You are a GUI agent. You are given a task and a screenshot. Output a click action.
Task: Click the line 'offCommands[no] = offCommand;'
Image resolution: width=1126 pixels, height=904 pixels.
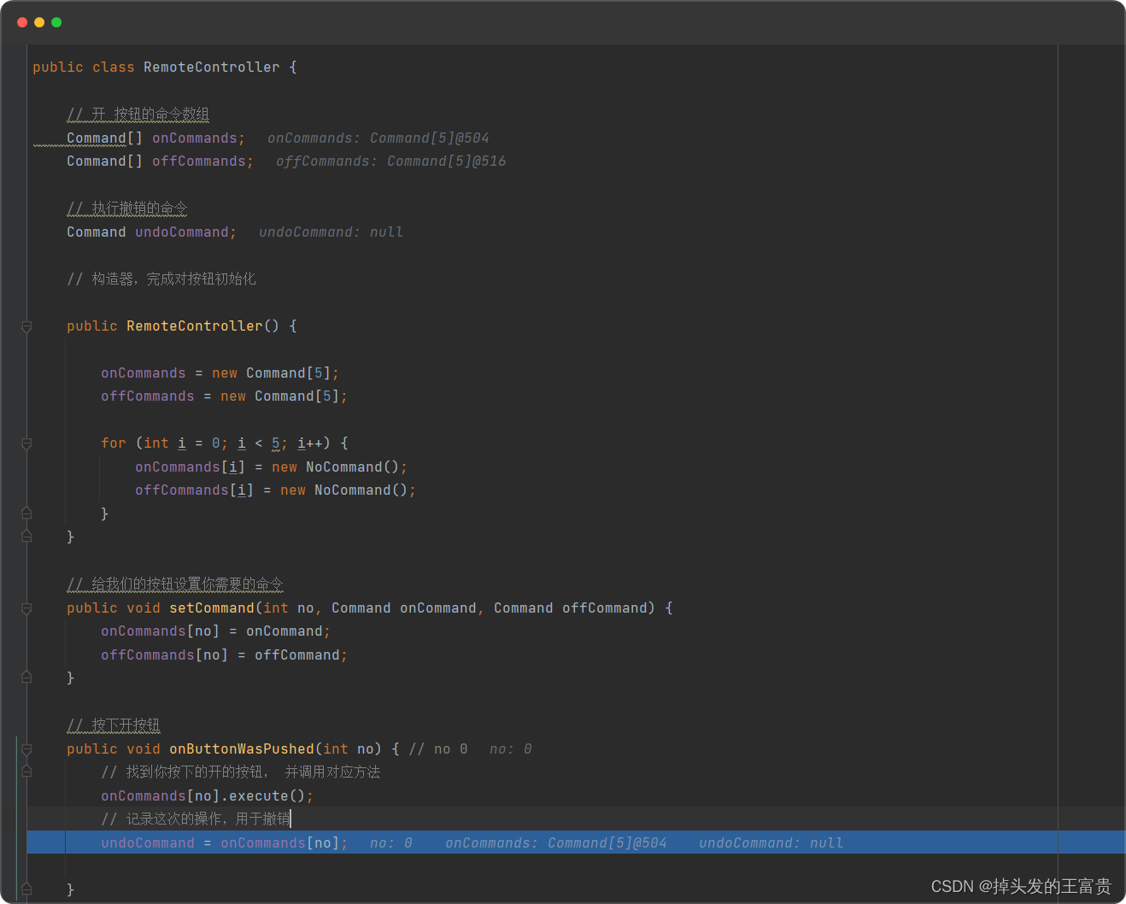[225, 655]
